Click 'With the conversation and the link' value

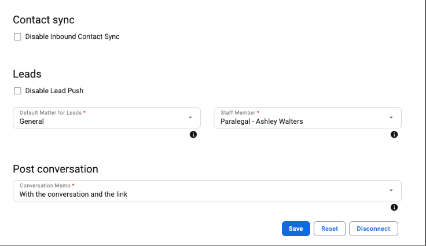point(74,194)
